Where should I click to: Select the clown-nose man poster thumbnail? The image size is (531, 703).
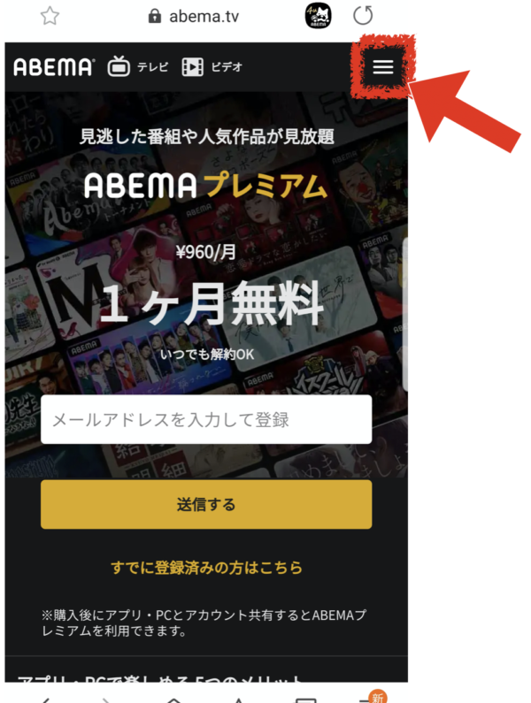[x=368, y=184]
